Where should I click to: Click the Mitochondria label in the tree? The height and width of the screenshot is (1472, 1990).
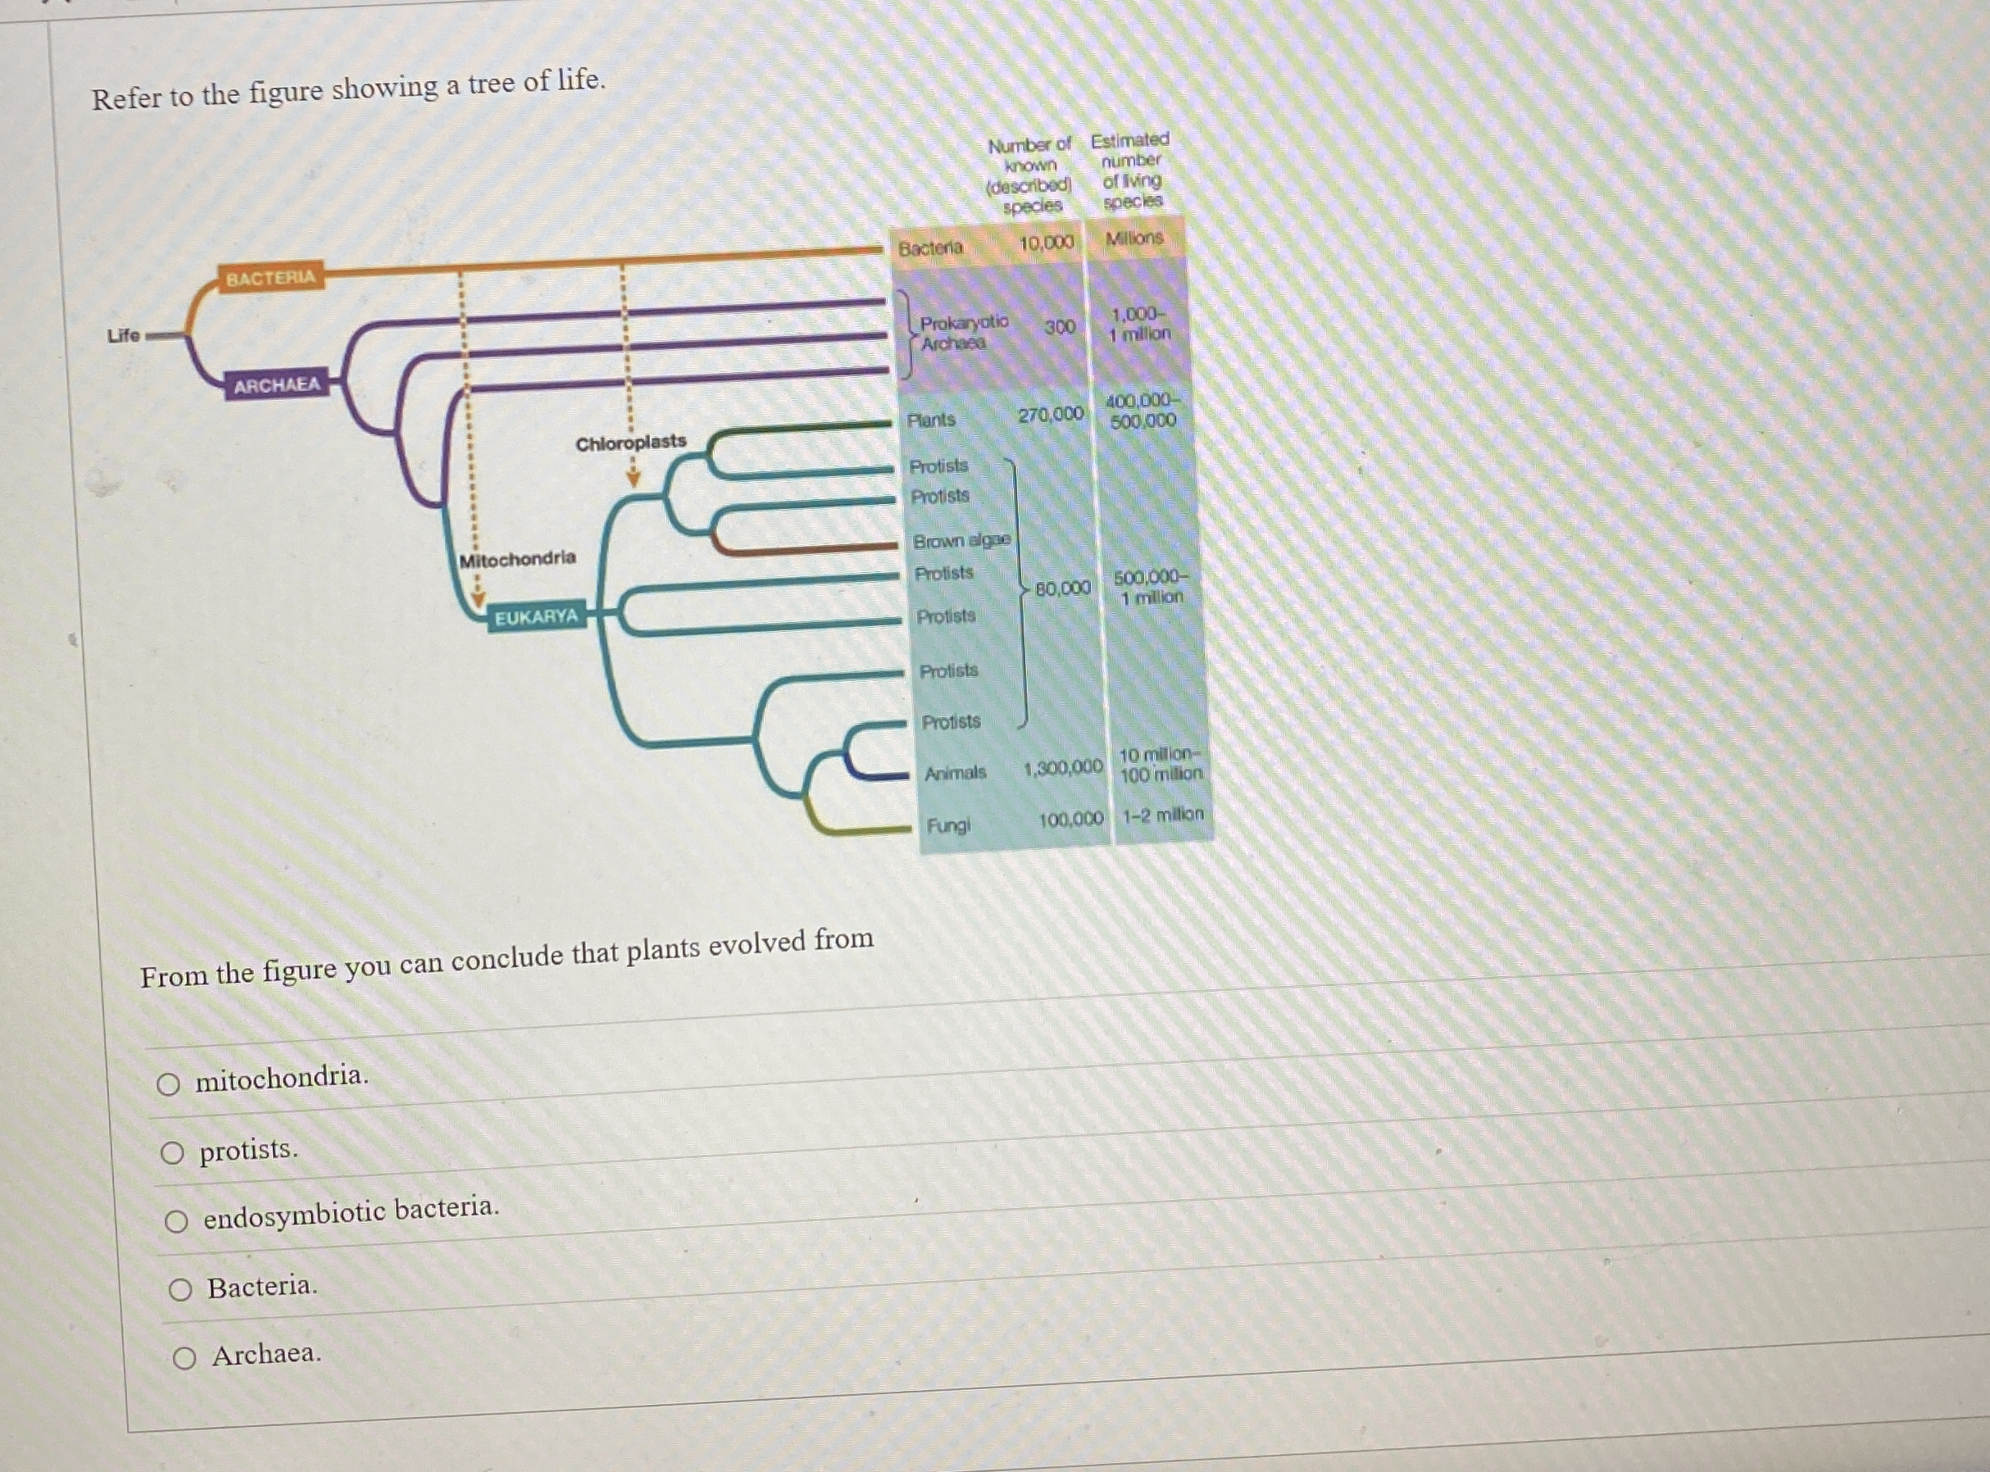point(517,560)
